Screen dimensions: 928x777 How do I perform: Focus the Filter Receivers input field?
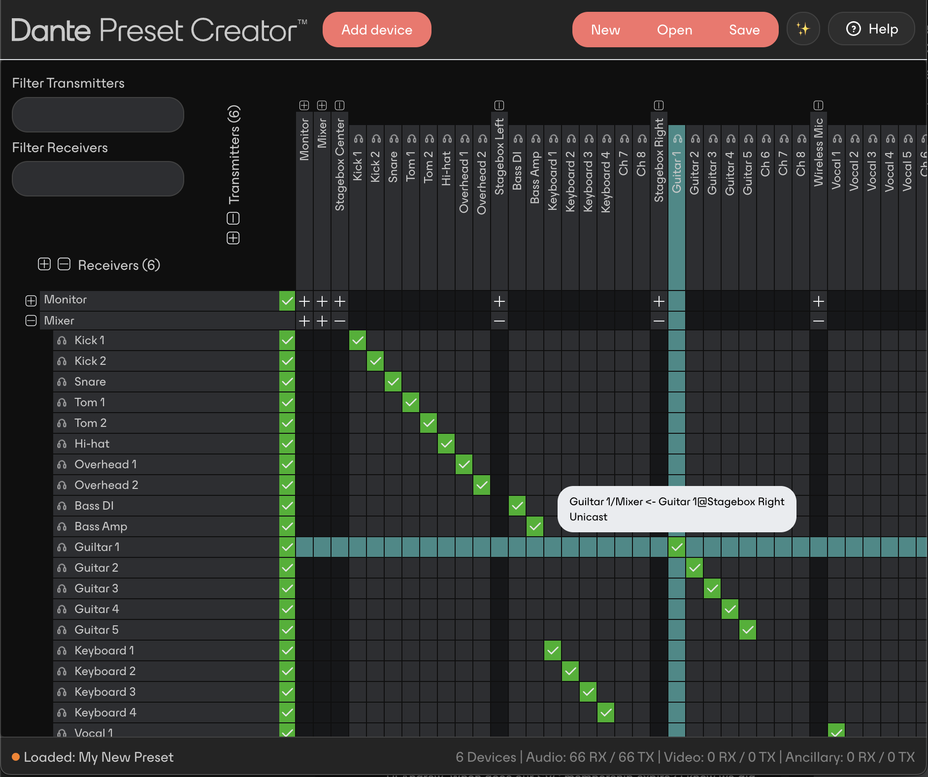coord(98,179)
